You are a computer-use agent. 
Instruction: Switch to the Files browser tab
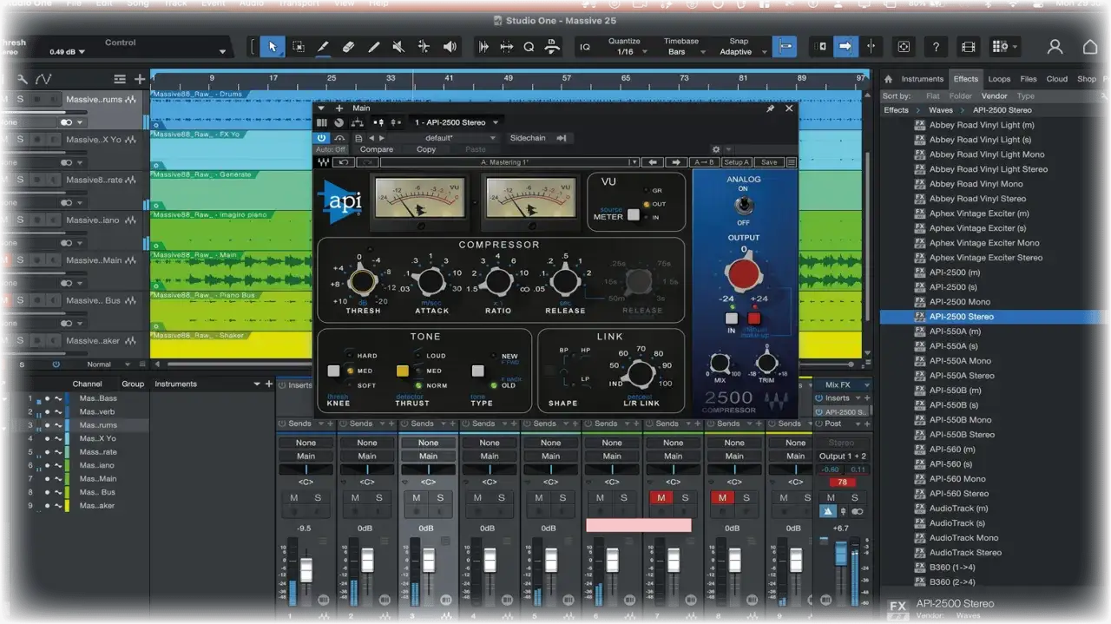click(x=1029, y=79)
